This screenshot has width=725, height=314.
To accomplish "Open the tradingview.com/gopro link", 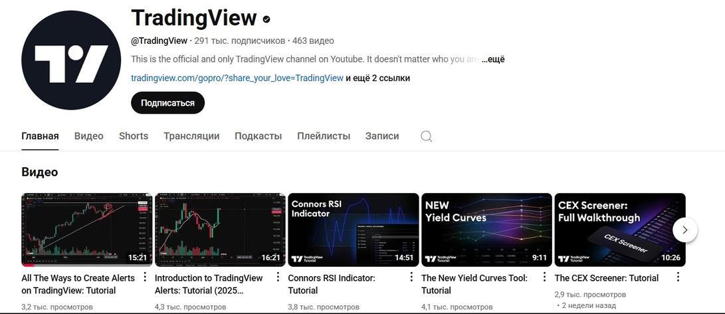I will [x=237, y=78].
